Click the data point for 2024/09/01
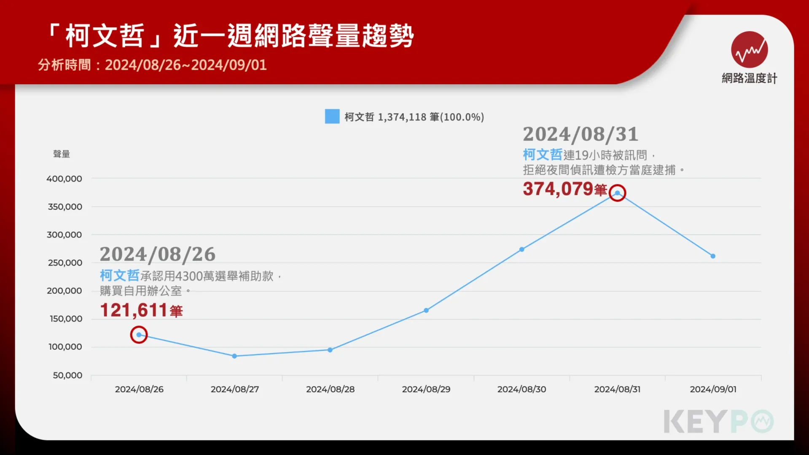Screen dimensions: 809x455 (x=713, y=256)
